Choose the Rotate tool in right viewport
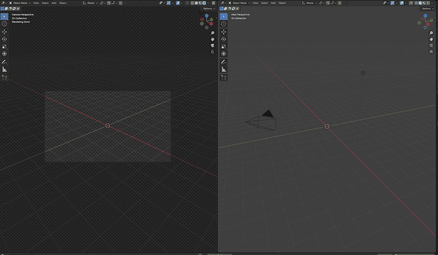Screen dimensions: 438x255 click(224, 39)
